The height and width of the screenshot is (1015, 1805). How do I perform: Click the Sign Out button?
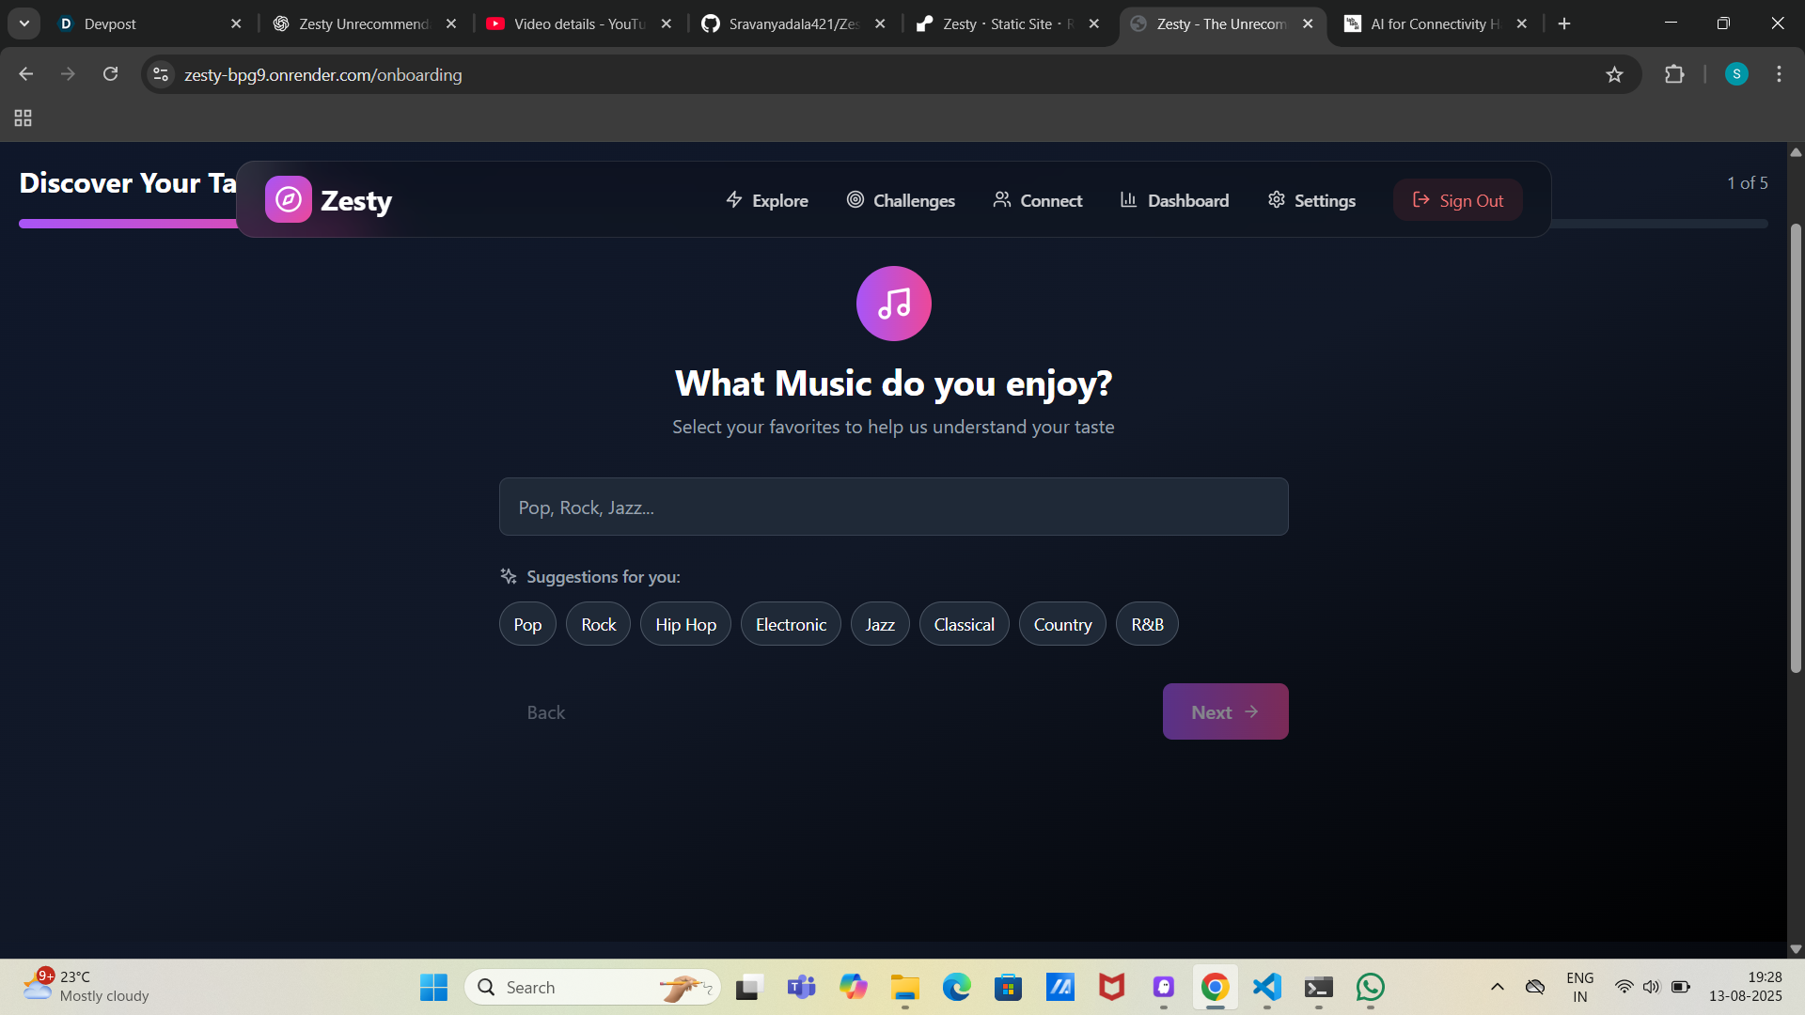[1457, 200]
